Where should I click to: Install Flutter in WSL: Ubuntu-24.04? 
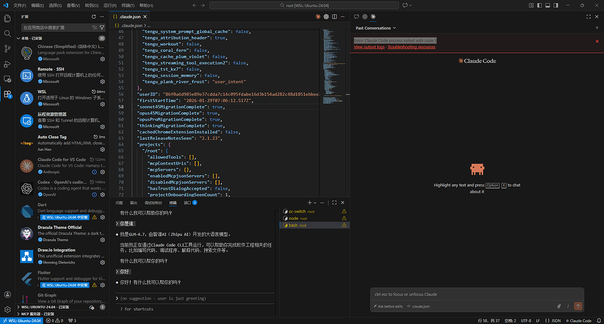point(65,285)
